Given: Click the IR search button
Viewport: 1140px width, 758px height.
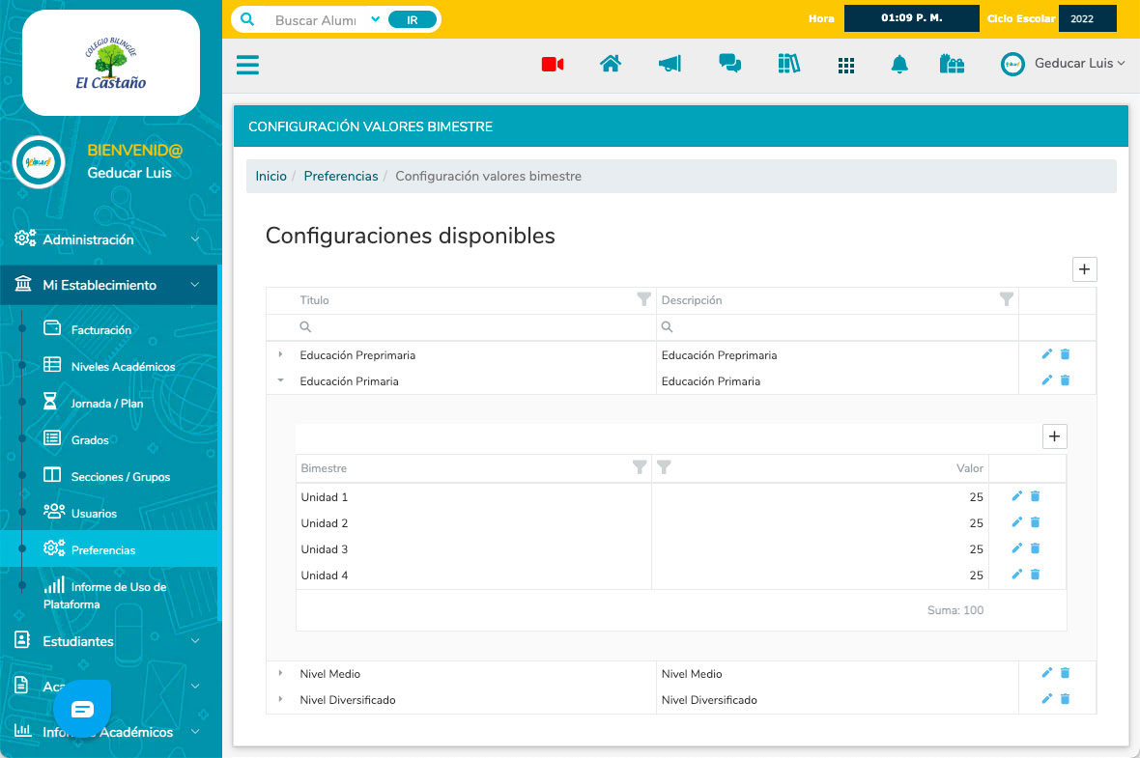Looking at the screenshot, I should [x=413, y=19].
